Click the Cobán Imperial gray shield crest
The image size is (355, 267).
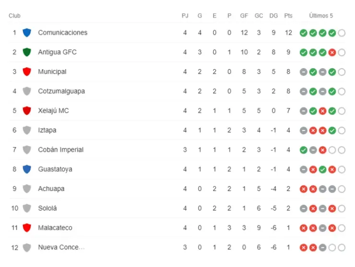27,150
